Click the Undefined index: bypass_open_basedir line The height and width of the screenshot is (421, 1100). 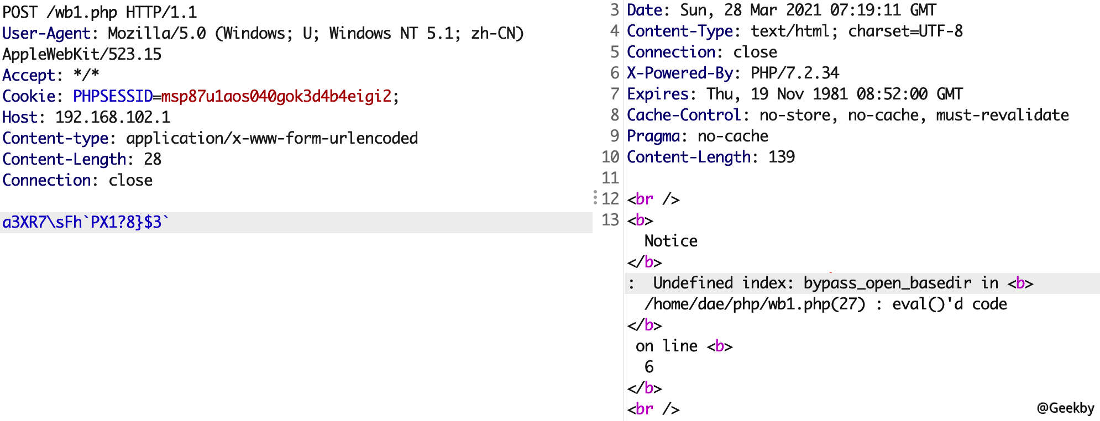(x=862, y=283)
